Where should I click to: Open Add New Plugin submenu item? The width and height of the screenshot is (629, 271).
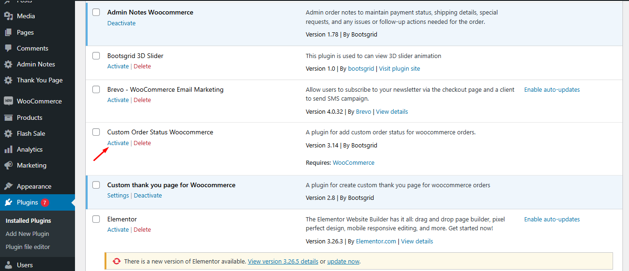(27, 234)
